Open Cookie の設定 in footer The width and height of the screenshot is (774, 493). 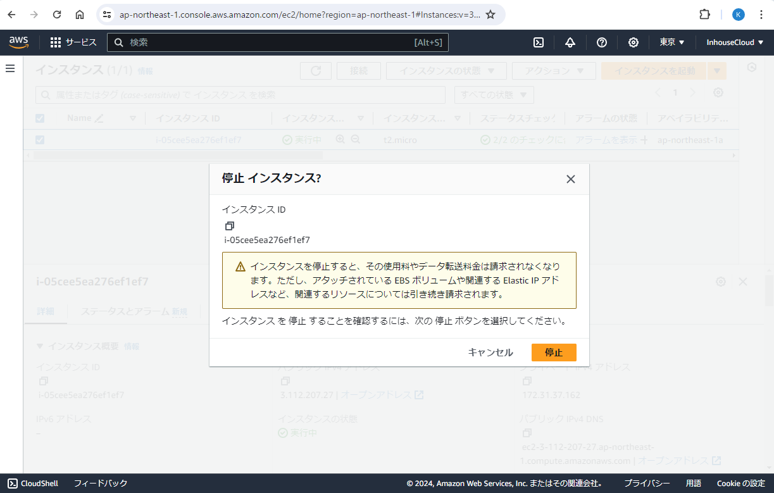pyautogui.click(x=741, y=484)
